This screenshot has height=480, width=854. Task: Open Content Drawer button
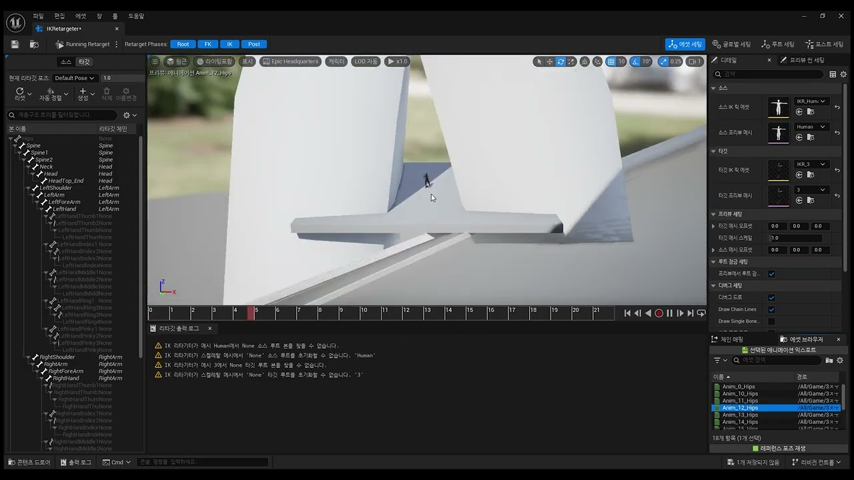29,462
